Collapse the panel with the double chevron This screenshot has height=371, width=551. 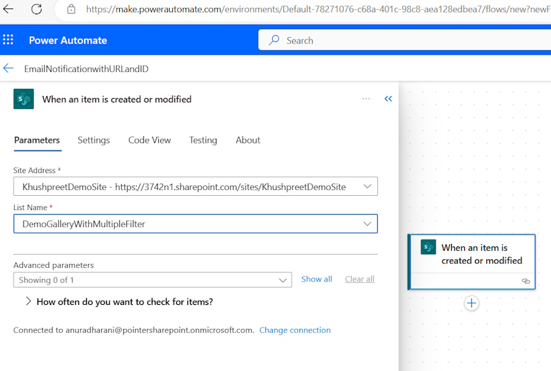pos(388,99)
